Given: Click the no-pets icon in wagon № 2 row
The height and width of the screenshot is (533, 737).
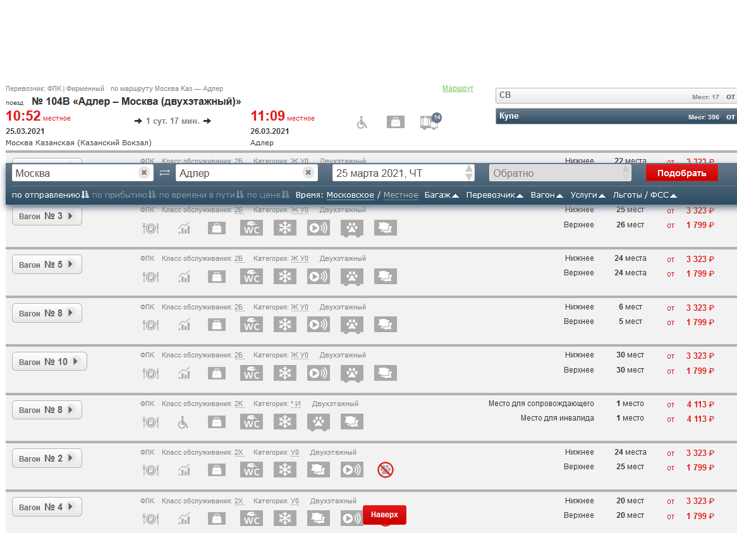Looking at the screenshot, I should click(x=385, y=469).
